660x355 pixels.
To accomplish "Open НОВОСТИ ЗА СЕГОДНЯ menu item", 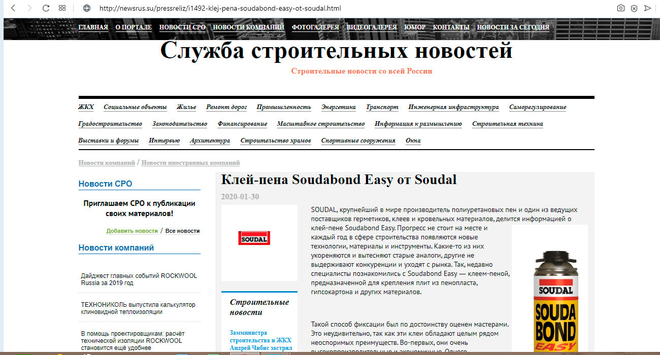I will pos(513,27).
